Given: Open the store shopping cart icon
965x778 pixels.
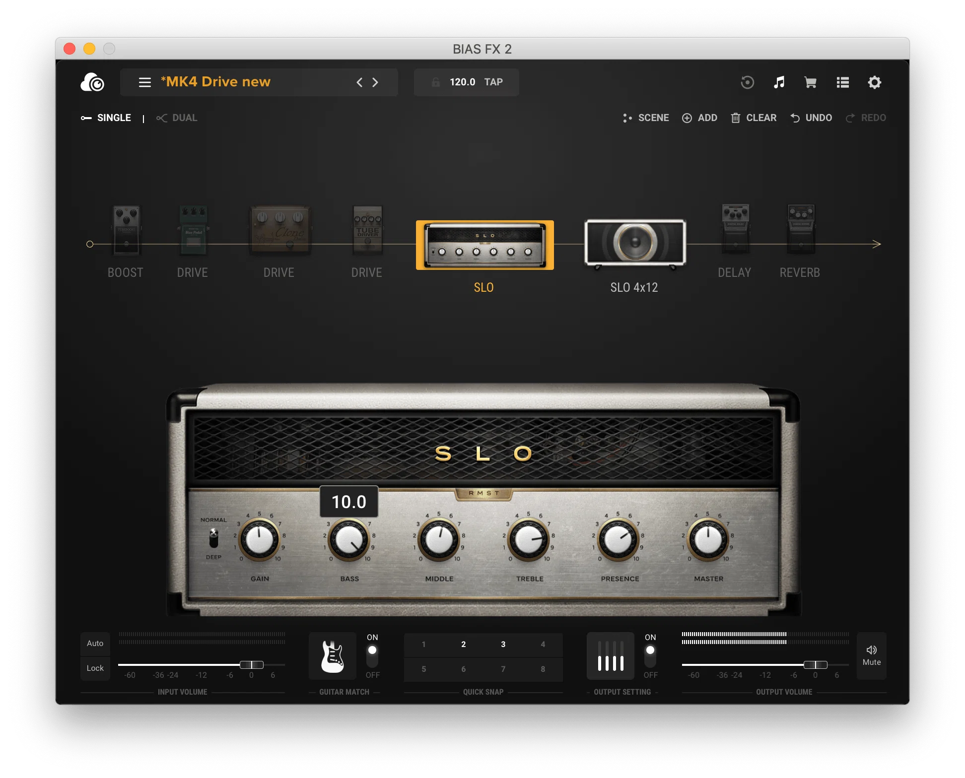Looking at the screenshot, I should coord(810,82).
